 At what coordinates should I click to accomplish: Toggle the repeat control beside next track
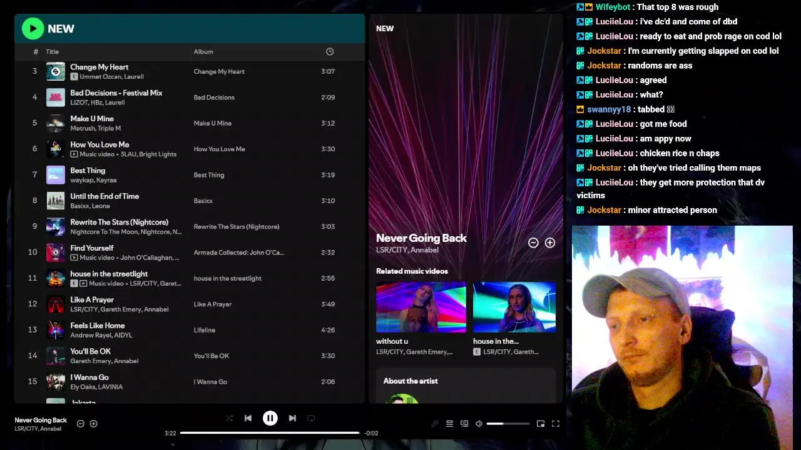(311, 418)
